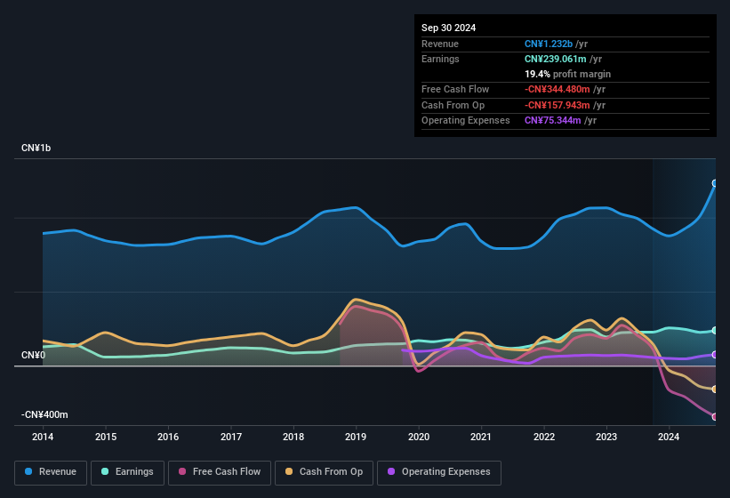The image size is (730, 498).
Task: Click the Sep 30 2024 tooltip date
Action: click(448, 28)
